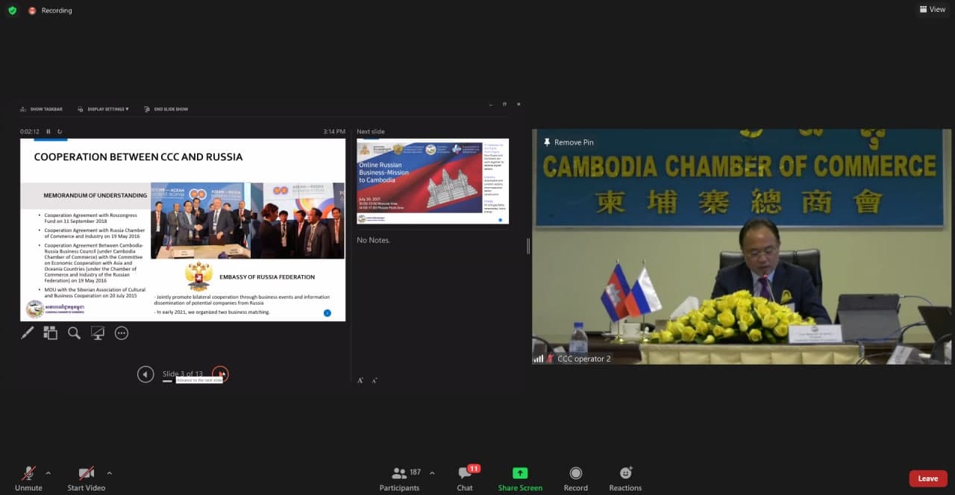Click the 'Embassy of Russia Federation' heading

(267, 277)
